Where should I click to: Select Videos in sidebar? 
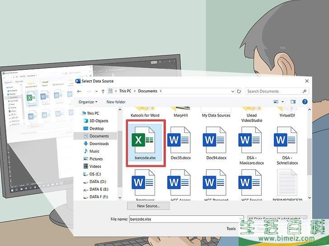(92, 166)
